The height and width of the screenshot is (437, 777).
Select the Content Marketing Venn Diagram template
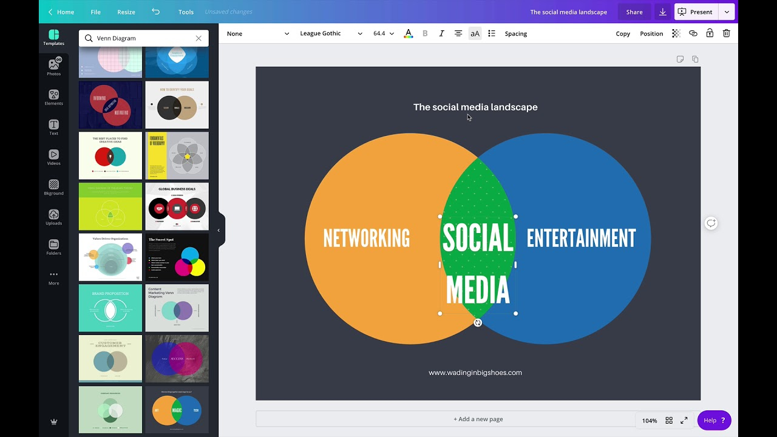tap(177, 308)
